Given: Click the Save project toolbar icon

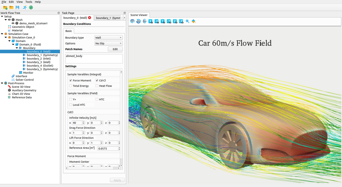Looking at the screenshot, I should pos(17,7).
